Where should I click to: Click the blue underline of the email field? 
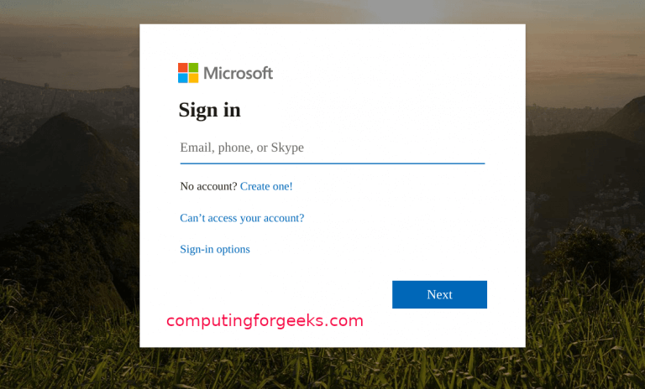(x=332, y=163)
